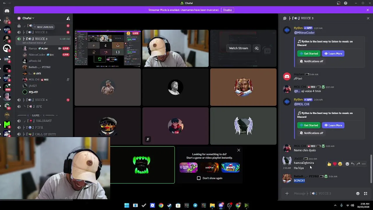This screenshot has height=210, width=373.
Task: Click second Rythm Get Started button
Action: point(309,125)
